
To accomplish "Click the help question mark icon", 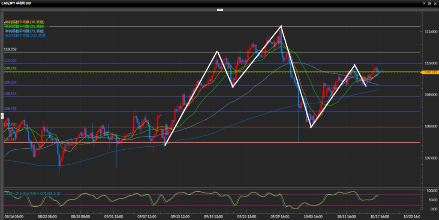I will pos(424,3).
